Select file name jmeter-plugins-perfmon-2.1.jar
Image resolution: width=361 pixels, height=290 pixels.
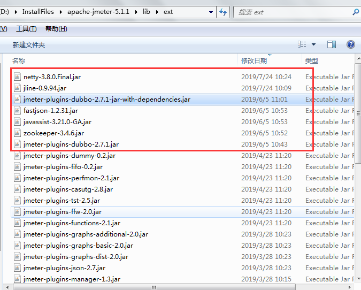[71, 178]
